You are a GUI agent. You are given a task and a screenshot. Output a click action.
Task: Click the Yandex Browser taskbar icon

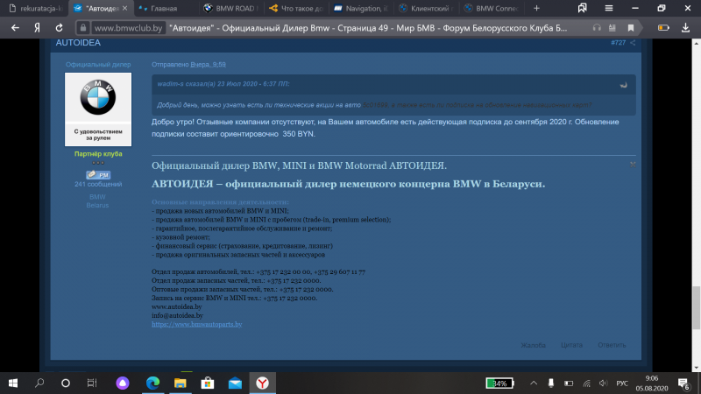click(262, 383)
